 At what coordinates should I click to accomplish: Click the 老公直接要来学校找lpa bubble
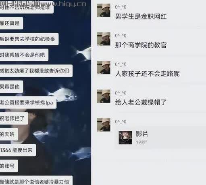(x=28, y=102)
